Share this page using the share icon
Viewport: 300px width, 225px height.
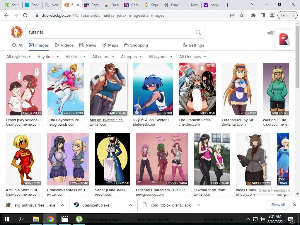tap(232, 15)
